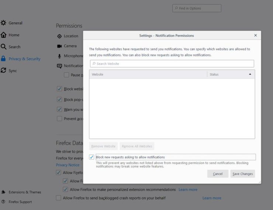Click the General gear icon in sidebar
The width and height of the screenshot is (273, 210).
[x=3, y=23]
